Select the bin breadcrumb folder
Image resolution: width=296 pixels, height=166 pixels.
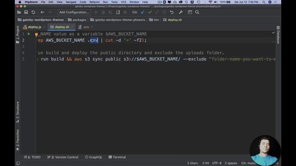point(154,20)
